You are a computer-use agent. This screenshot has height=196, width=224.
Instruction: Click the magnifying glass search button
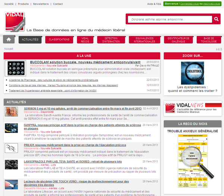click(x=217, y=19)
